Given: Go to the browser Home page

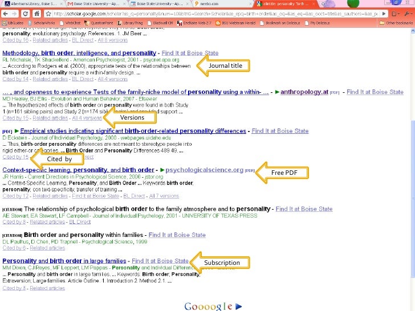Looking at the screenshot, I should coord(37,14).
